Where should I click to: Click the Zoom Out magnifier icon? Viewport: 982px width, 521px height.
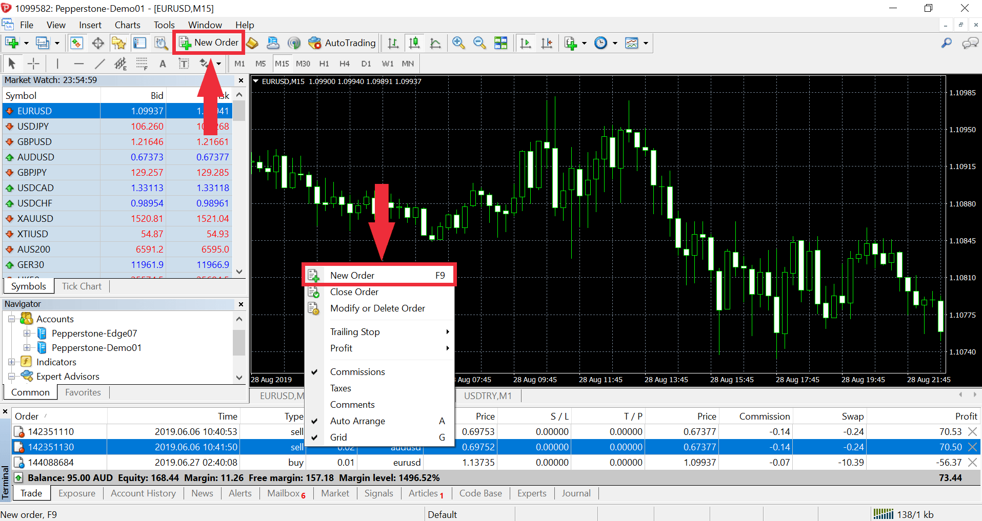tap(479, 43)
